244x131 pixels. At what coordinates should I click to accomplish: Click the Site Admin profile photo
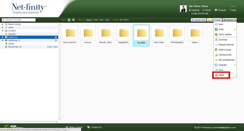(x=183, y=9)
